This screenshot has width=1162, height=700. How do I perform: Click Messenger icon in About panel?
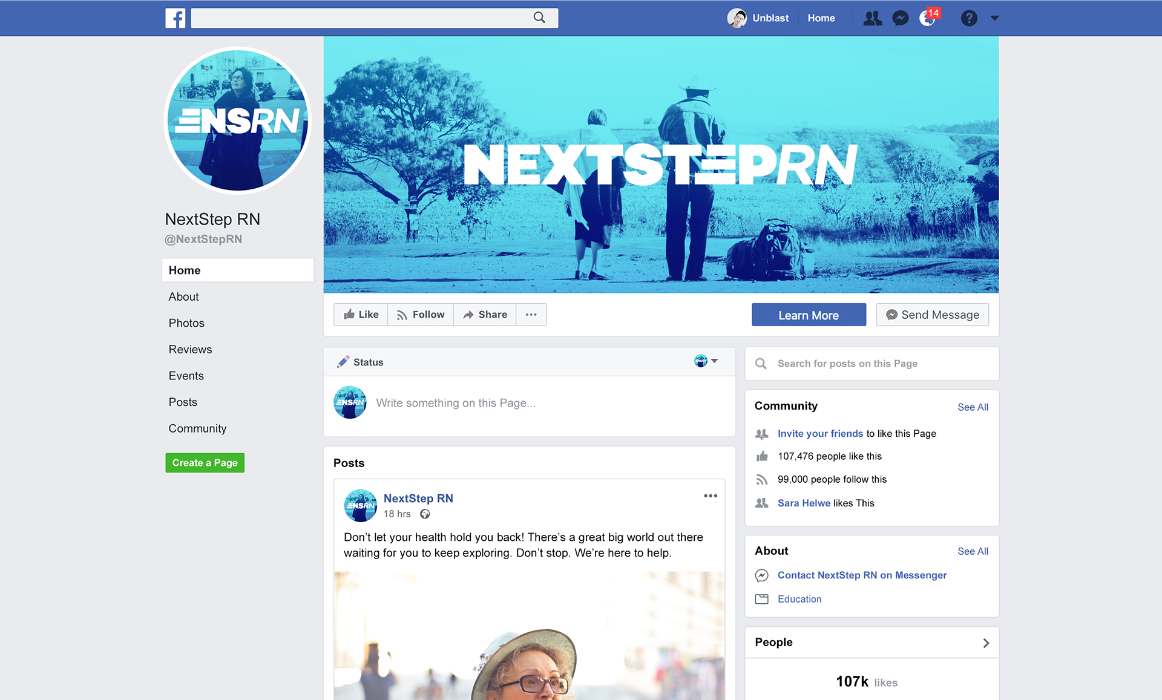762,575
